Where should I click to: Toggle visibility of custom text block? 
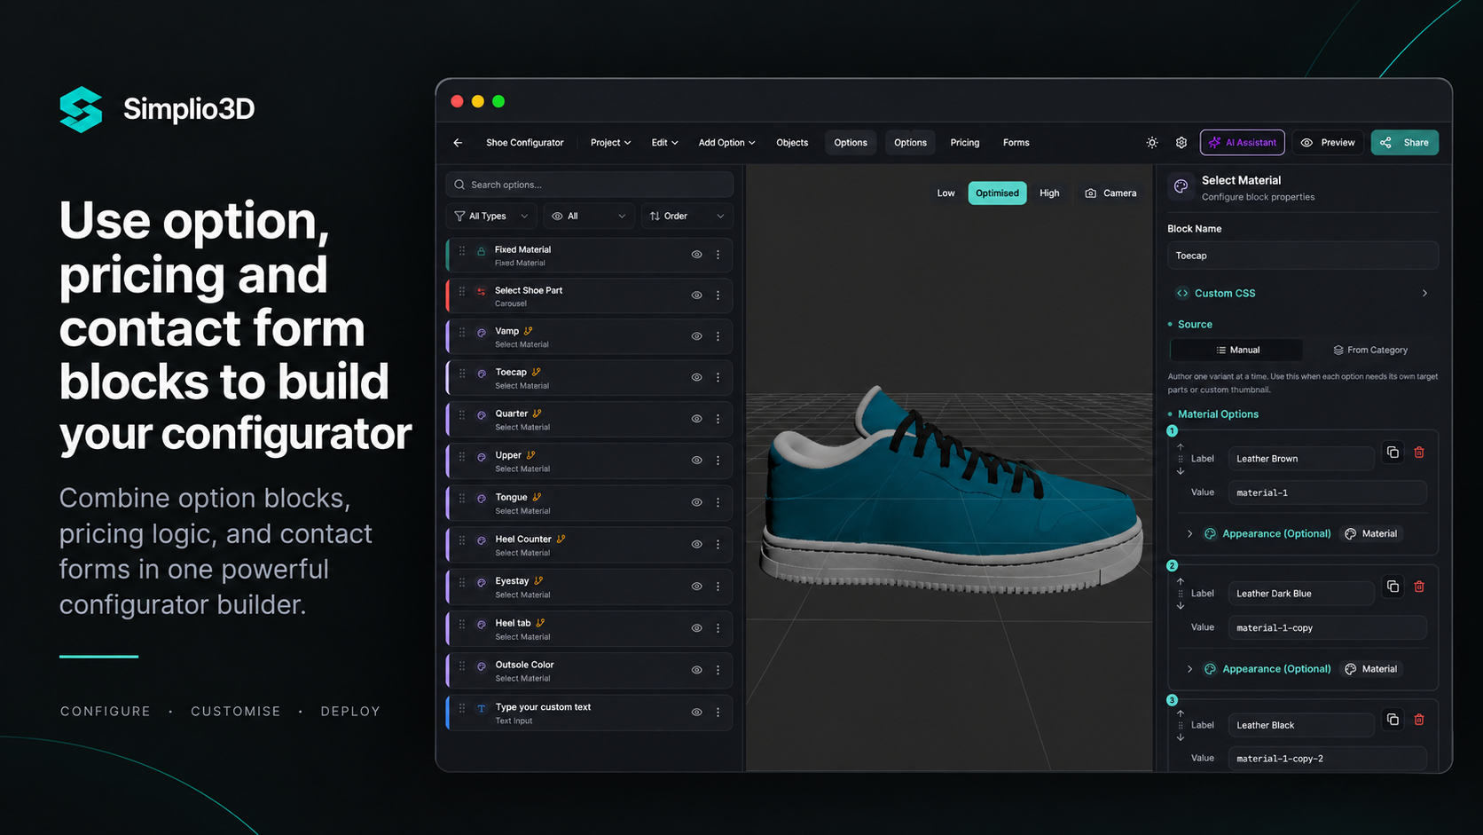[697, 713]
